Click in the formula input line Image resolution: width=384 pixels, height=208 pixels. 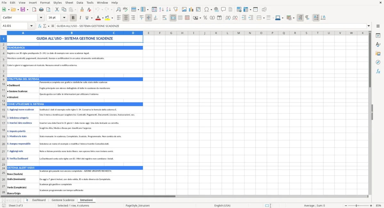[211, 26]
